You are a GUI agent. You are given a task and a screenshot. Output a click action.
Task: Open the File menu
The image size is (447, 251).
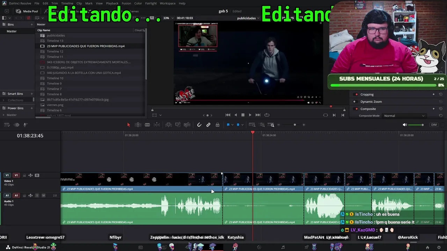click(x=37, y=3)
